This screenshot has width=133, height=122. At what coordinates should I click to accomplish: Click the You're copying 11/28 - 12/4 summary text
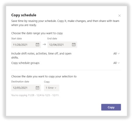pos(35,95)
